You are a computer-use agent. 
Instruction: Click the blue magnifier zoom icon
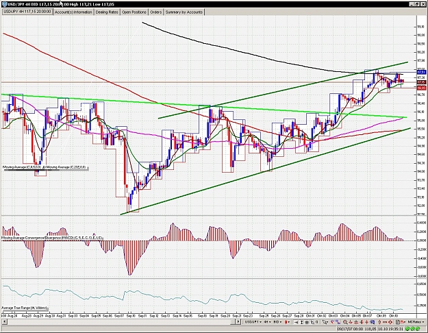click(372, 322)
